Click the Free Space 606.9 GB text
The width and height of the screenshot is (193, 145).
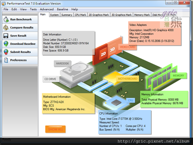tap(56, 50)
